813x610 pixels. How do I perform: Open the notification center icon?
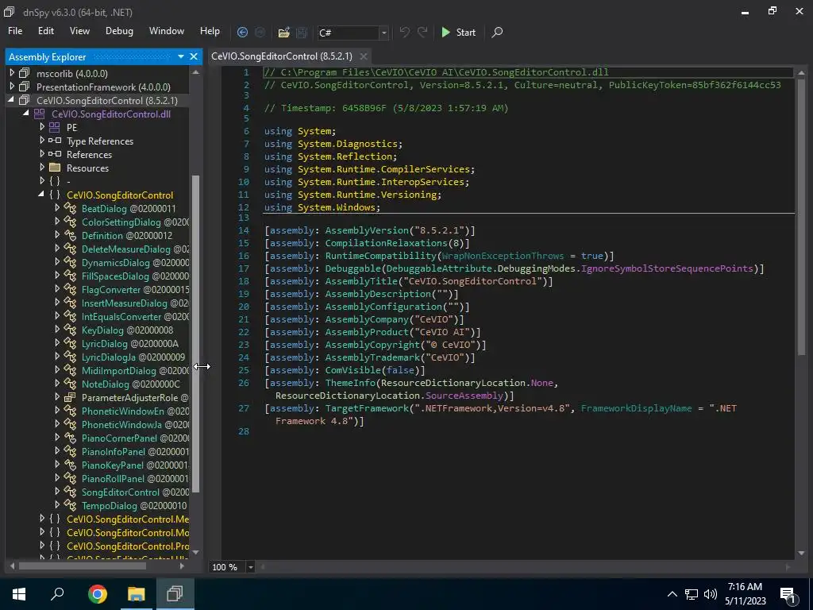coord(788,595)
